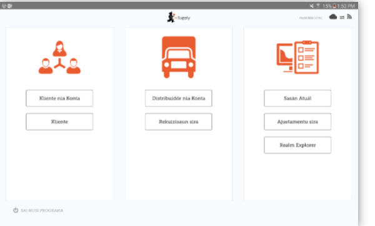Launch Realm Explorer
The image size is (375, 226).
coord(297,145)
